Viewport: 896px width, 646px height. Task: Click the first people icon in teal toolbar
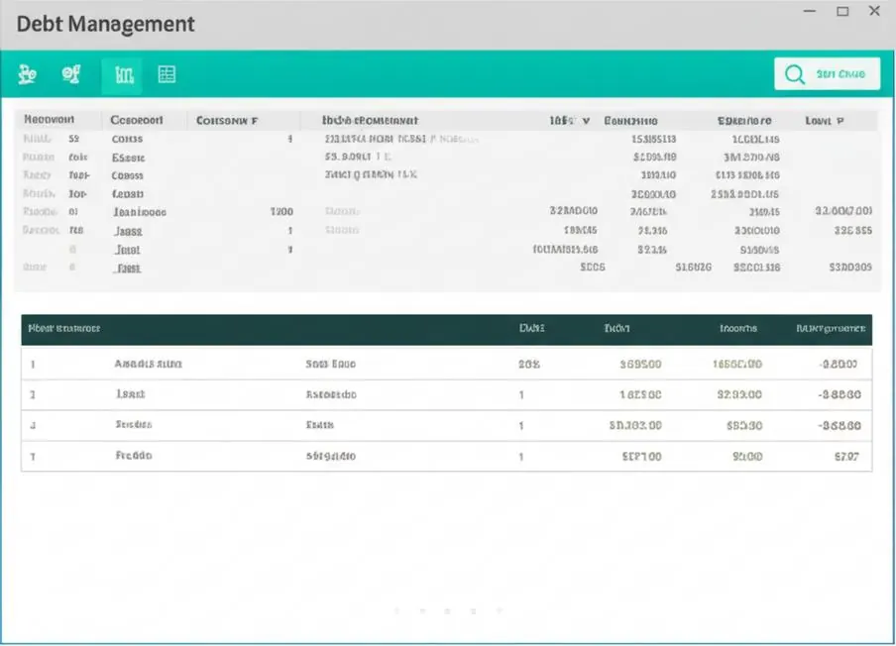click(27, 74)
